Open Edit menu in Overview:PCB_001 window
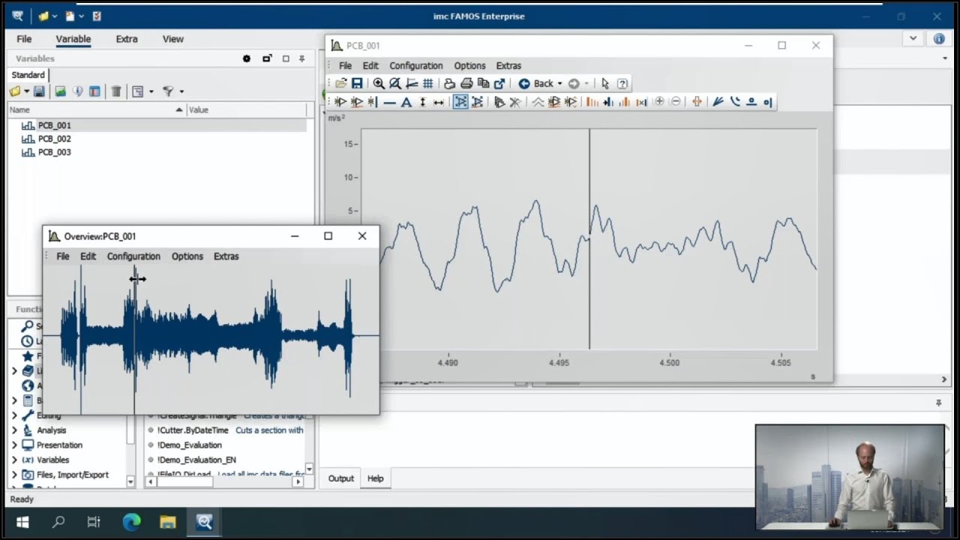 click(x=88, y=256)
